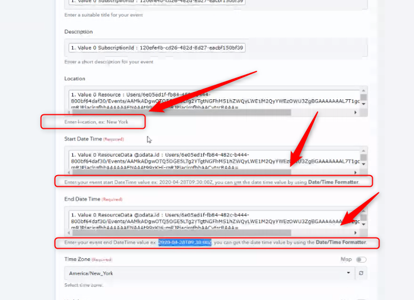Click Date/Time Formatter under Start Date Time
414x300 pixels.
click(333, 182)
